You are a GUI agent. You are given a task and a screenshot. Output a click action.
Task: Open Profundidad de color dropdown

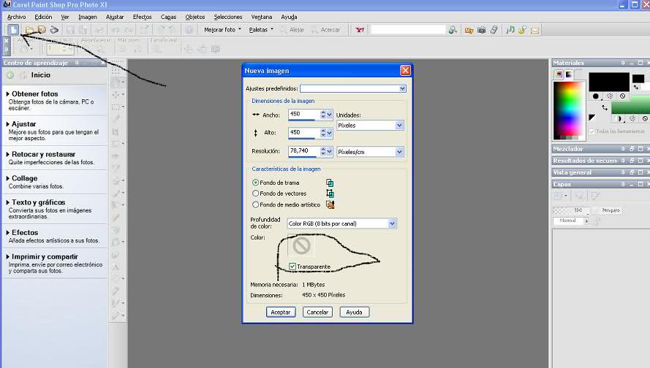pos(392,223)
